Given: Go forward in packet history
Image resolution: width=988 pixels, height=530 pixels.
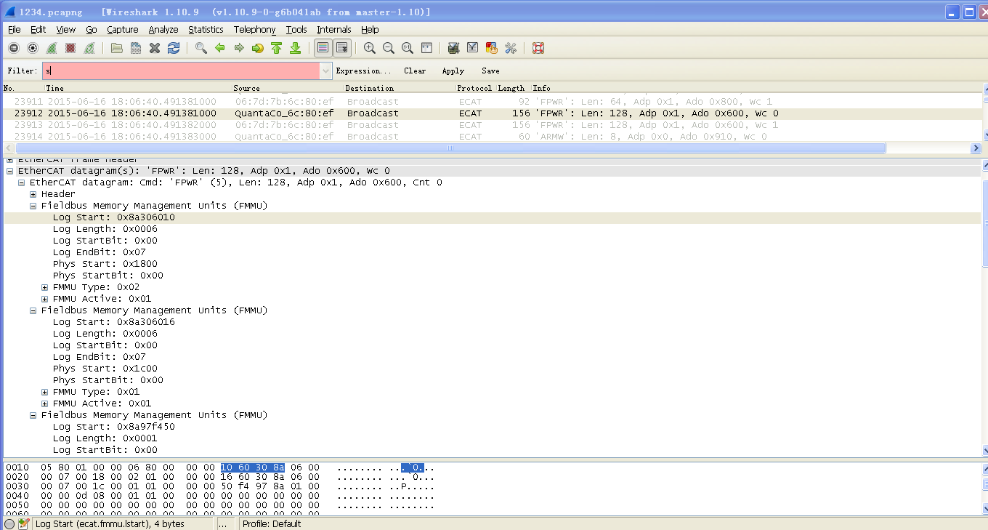Looking at the screenshot, I should pos(239,48).
